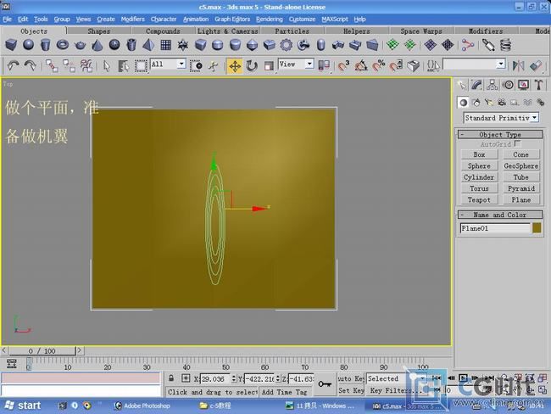
Task: Open Select by Name list icon
Action: pos(123,66)
